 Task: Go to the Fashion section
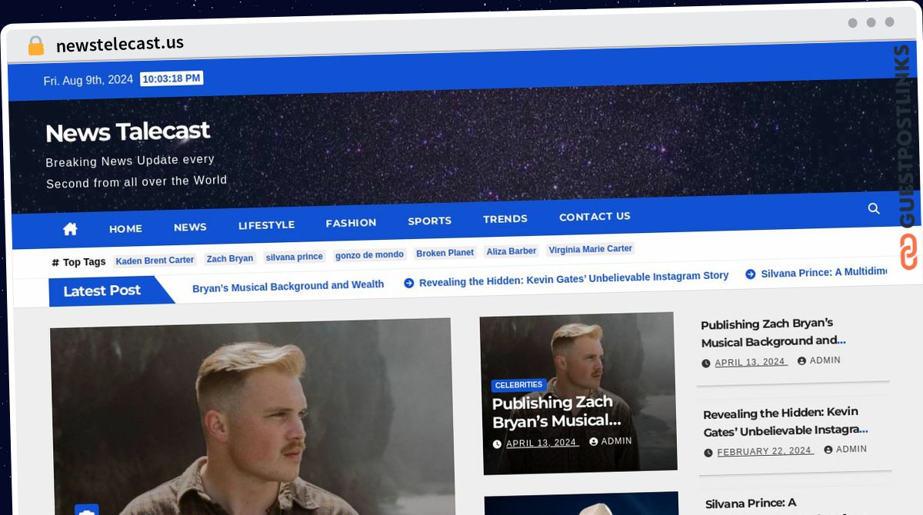click(x=351, y=223)
